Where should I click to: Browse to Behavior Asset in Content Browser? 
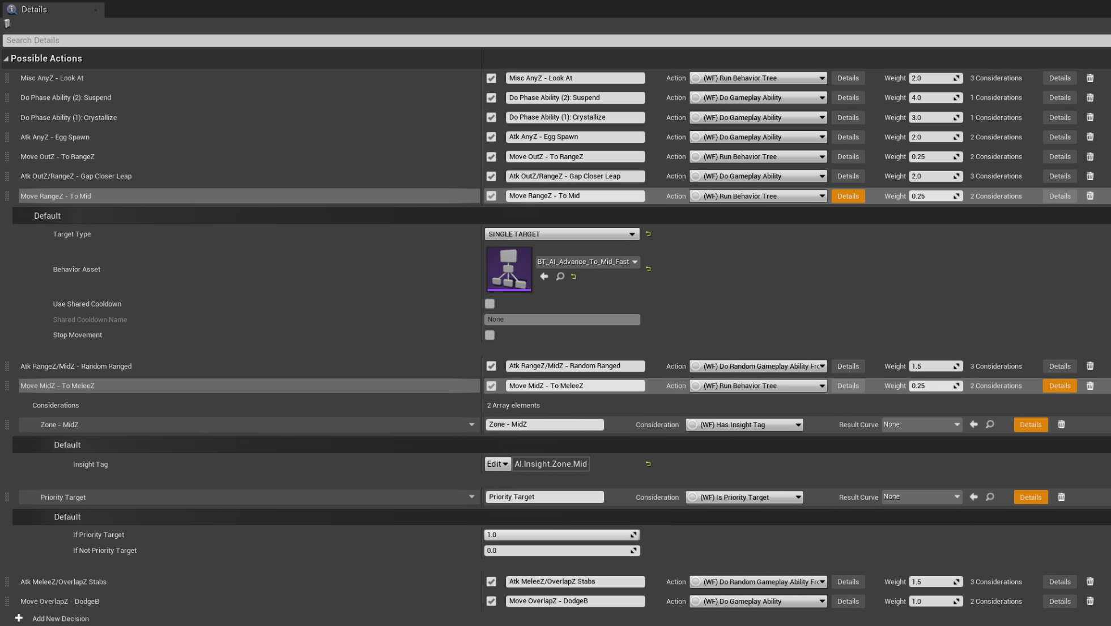click(560, 276)
